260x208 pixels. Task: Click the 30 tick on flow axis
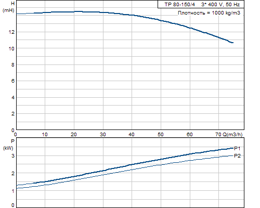click(x=103, y=135)
